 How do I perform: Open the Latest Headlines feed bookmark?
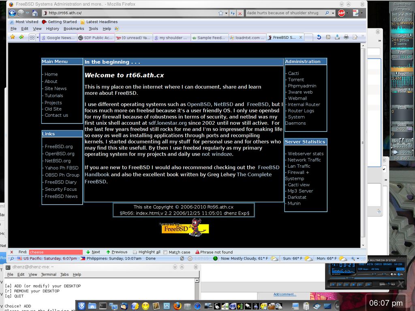coord(99,22)
